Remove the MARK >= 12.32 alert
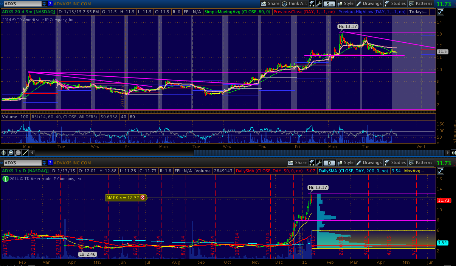The height and width of the screenshot is (266, 456). 143,197
